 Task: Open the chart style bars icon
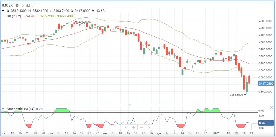click(x=28, y=5)
